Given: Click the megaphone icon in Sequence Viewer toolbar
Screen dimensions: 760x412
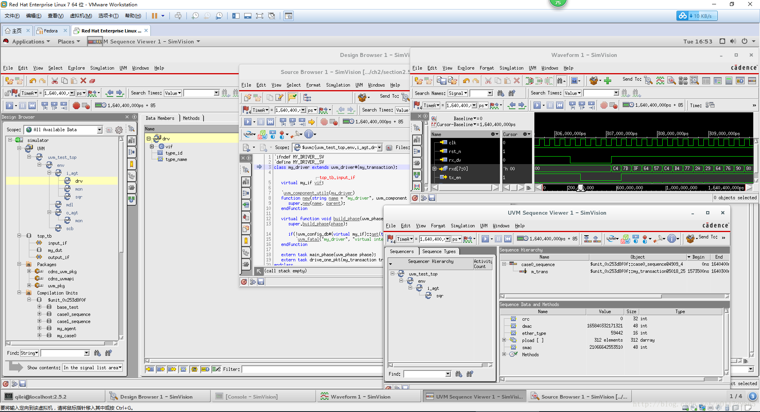Looking at the screenshot, I should 659,239.
